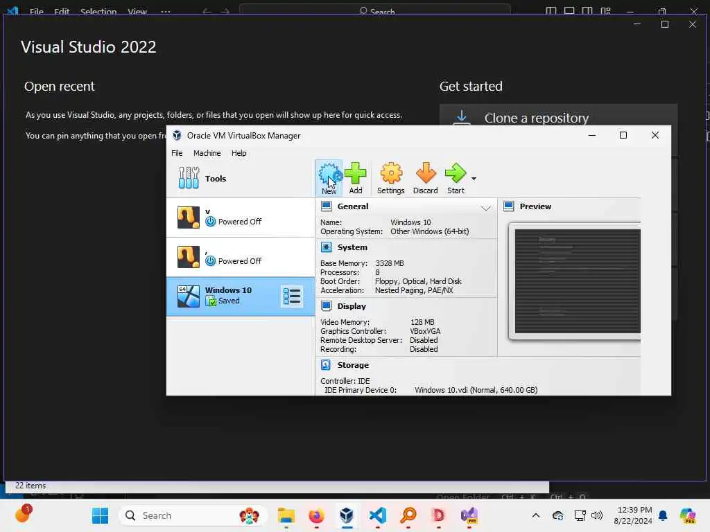Click the System section title
The image size is (710, 532).
(352, 247)
